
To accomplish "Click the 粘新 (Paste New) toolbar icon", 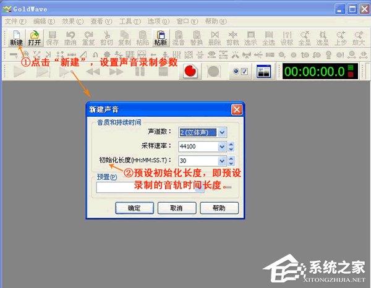I will click(x=161, y=38).
